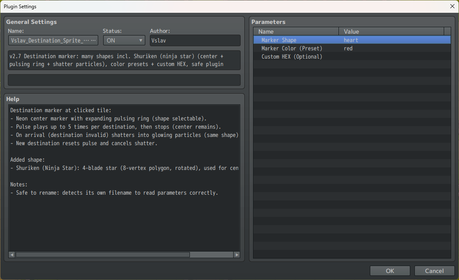Image resolution: width=459 pixels, height=280 pixels.
Task: Click the 'red' value of Marker Color
Action: (348, 48)
